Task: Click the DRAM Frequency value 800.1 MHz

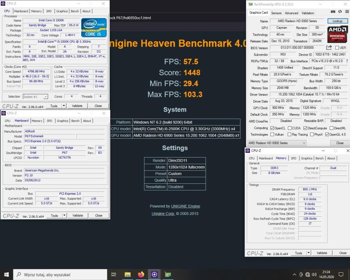Action: 310,189
